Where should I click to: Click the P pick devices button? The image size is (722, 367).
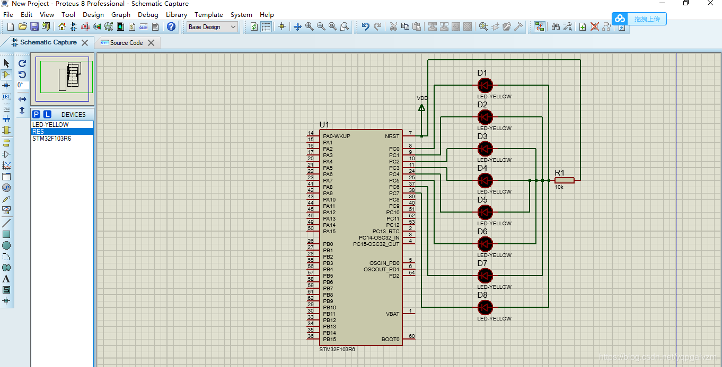pos(36,114)
